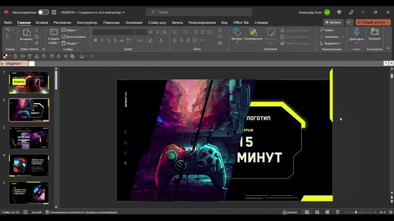Toggle the Автосохранение switch
Screen dimensions: 394x221
coord(43,12)
